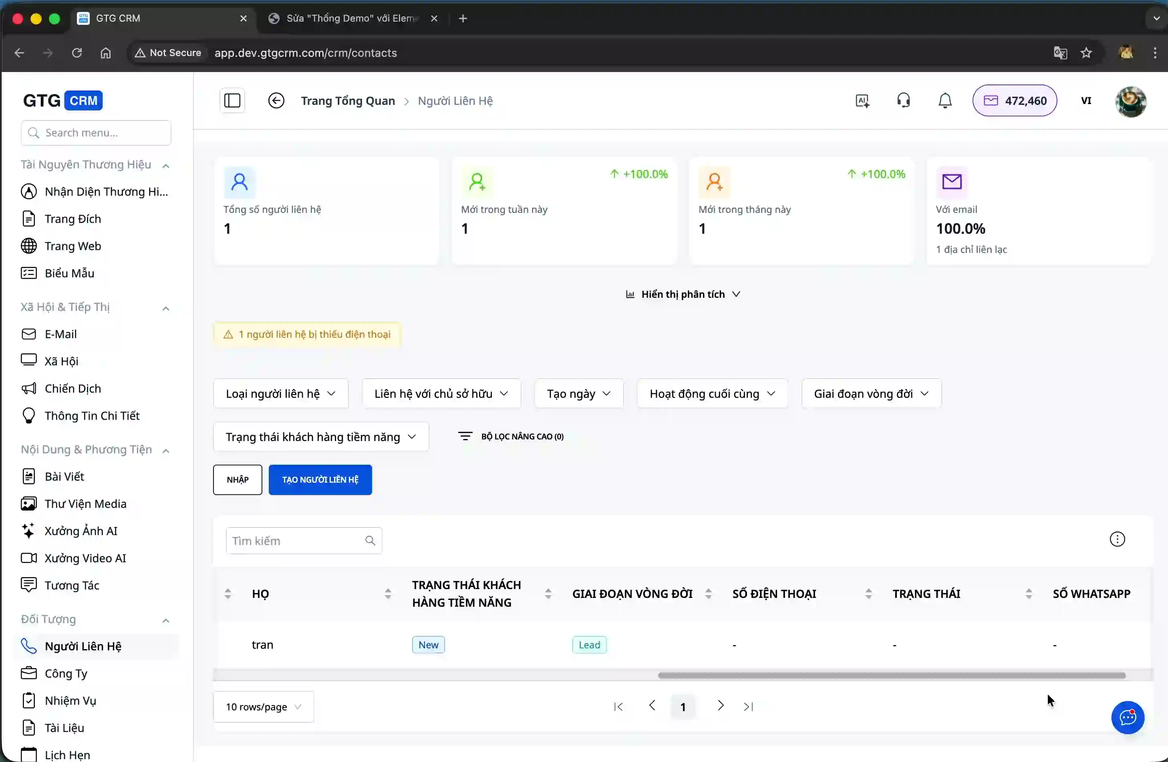
Task: Open the headset support icon
Action: [904, 100]
